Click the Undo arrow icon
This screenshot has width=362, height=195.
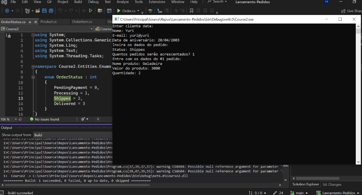click(60, 11)
